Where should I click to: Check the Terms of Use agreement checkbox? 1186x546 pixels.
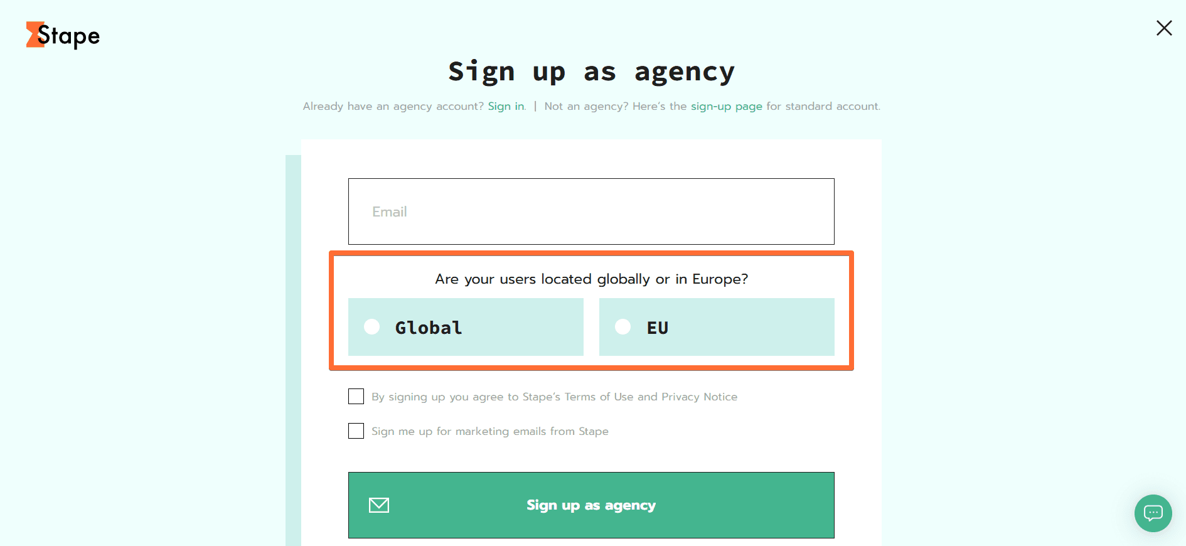(356, 396)
